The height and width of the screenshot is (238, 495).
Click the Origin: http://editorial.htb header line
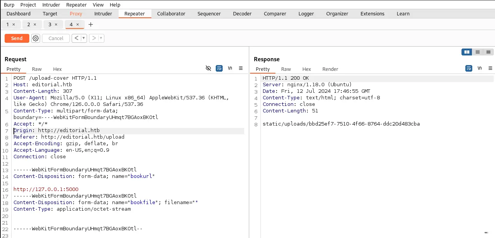[57, 130]
